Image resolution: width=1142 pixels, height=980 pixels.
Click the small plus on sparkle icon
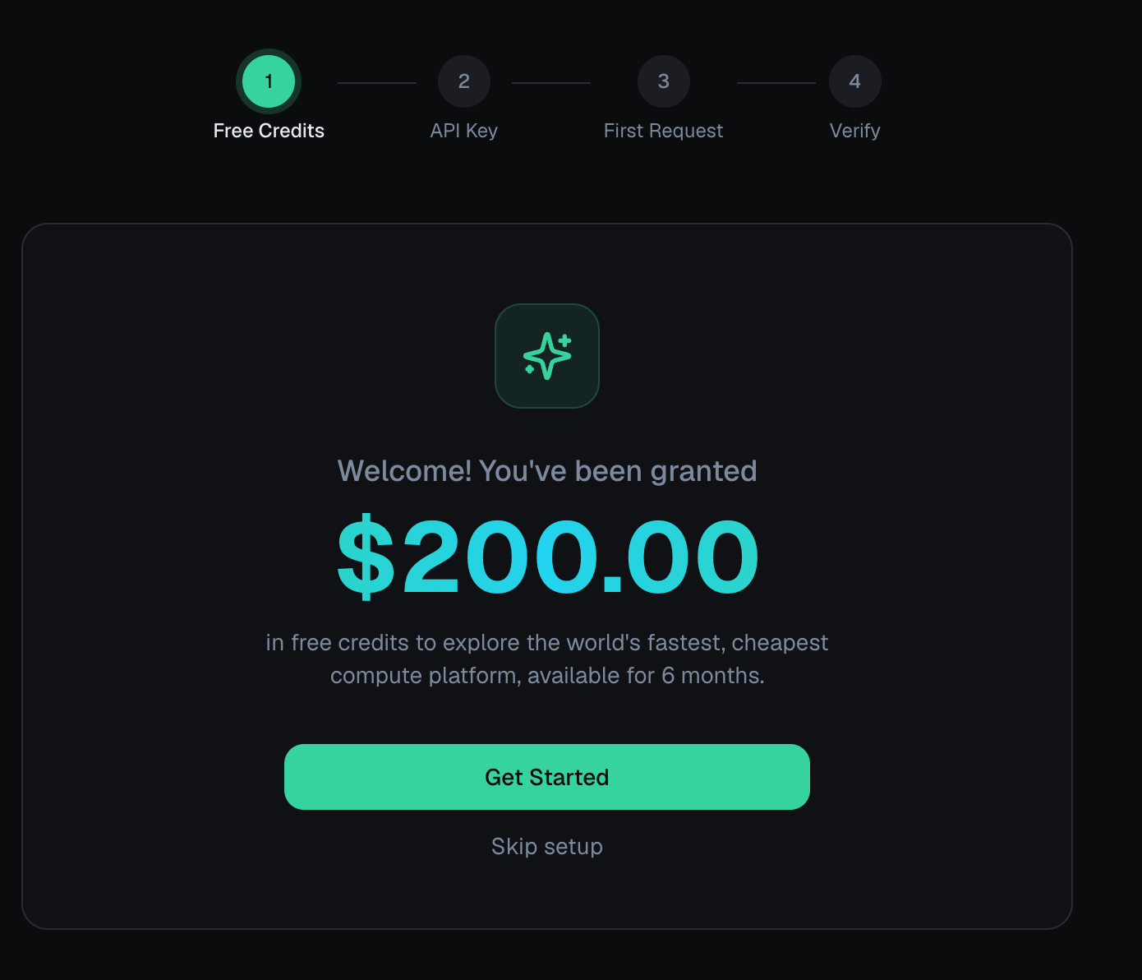click(564, 340)
